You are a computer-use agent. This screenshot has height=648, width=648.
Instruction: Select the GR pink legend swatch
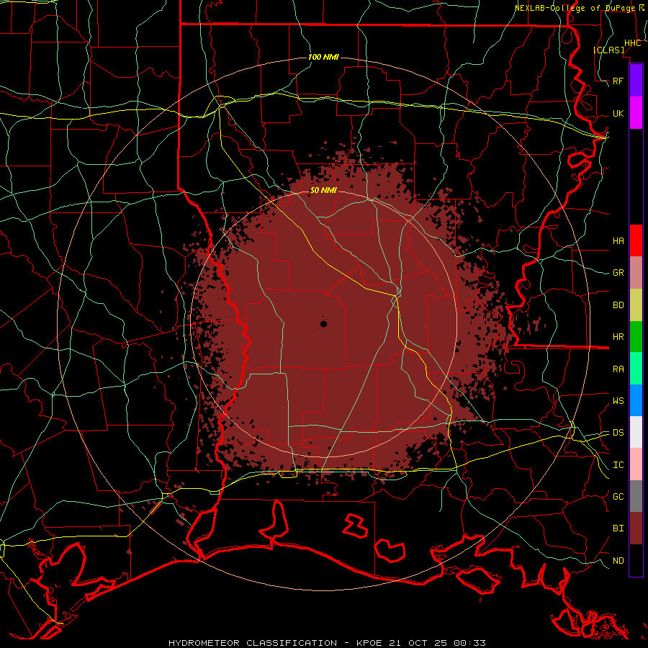[636, 273]
